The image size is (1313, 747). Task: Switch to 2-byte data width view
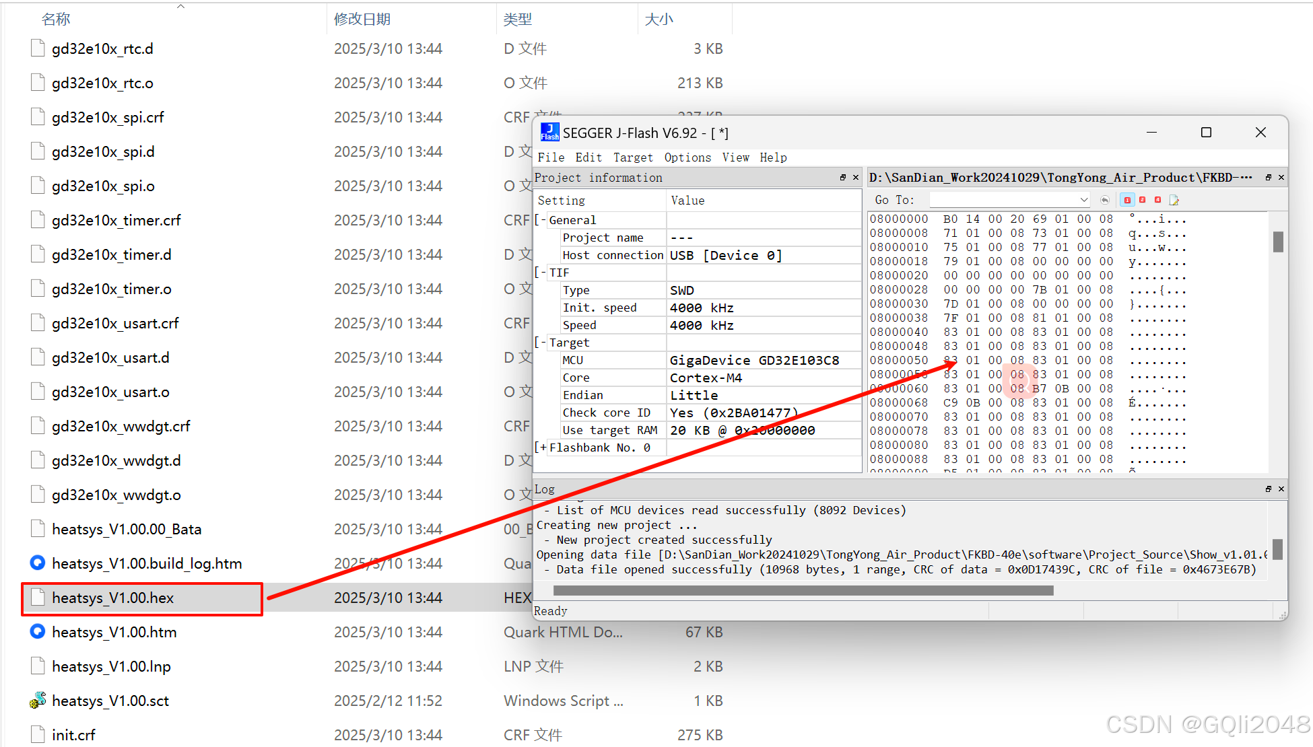click(1143, 200)
